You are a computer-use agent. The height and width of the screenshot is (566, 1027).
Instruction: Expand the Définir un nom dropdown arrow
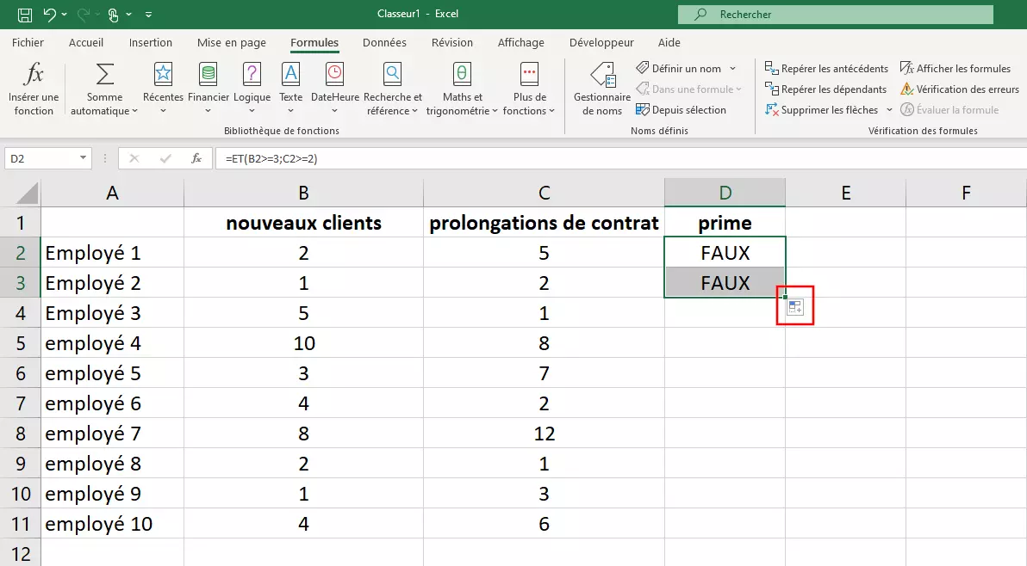[733, 69]
